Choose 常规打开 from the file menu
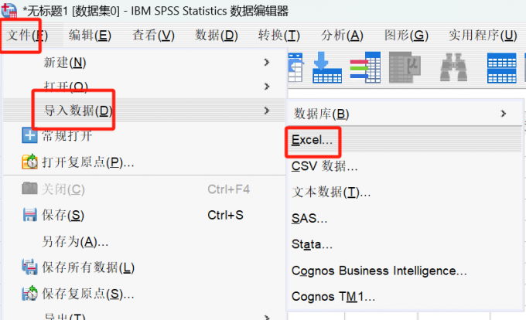The height and width of the screenshot is (320, 526). coord(67,136)
